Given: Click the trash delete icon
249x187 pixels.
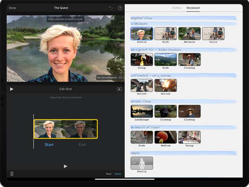Looking at the screenshot, I should 12,174.
